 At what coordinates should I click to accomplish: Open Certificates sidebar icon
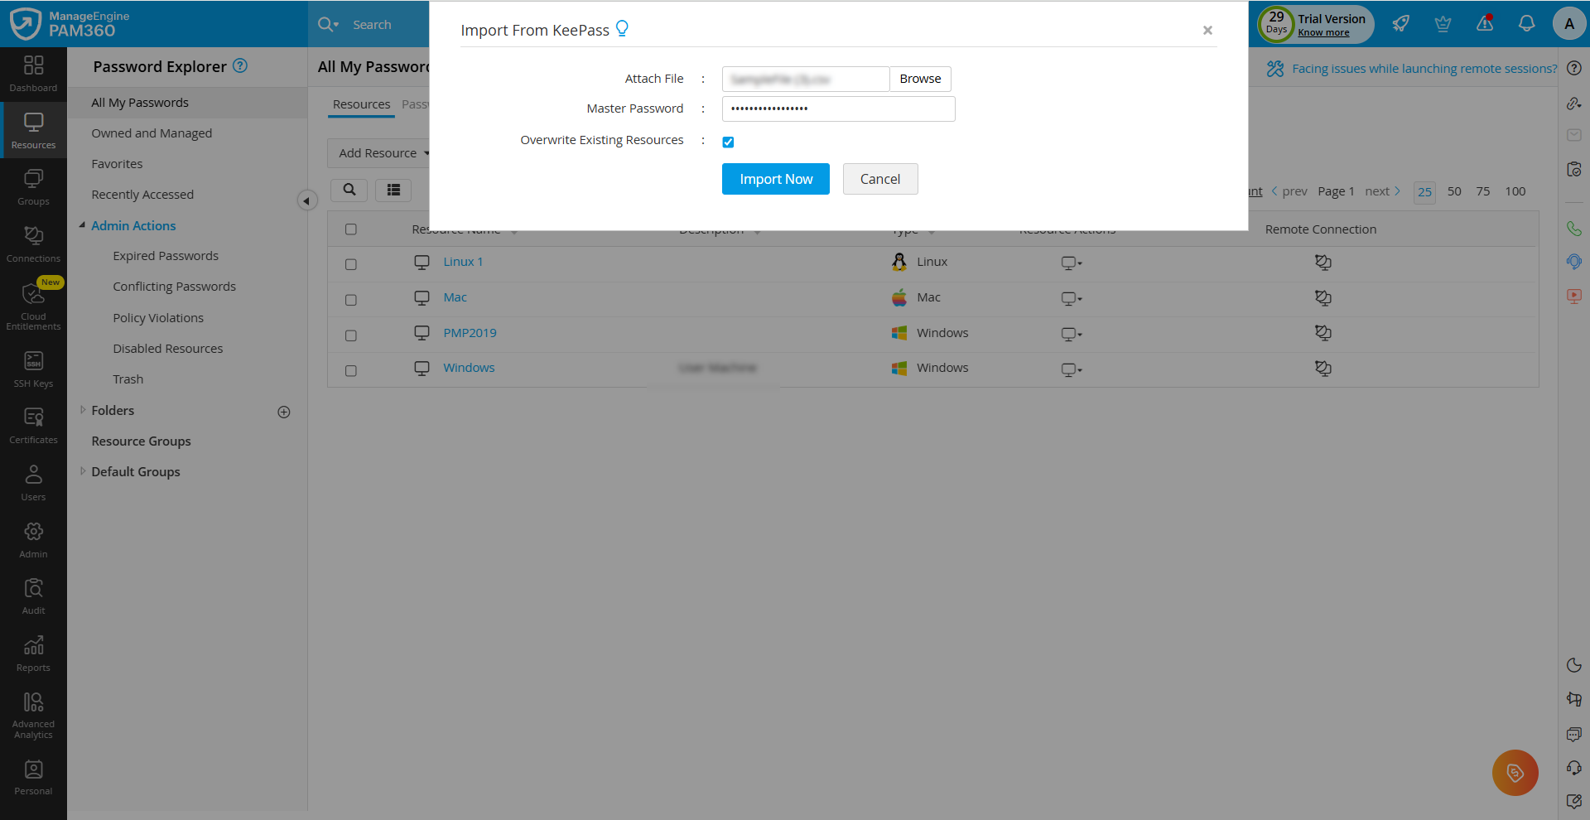[x=33, y=426]
